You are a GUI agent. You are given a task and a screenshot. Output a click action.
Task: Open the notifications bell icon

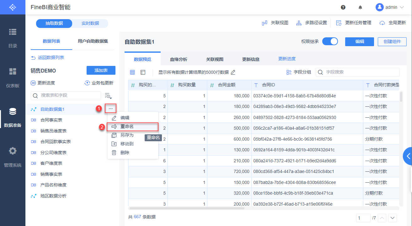point(360,7)
